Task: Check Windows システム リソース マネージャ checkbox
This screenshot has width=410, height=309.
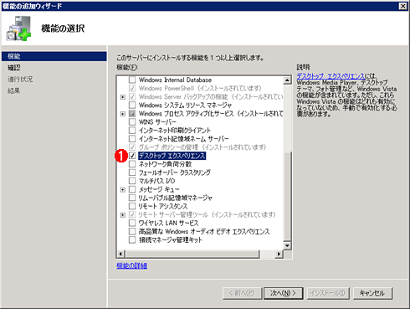Action: coord(132,106)
